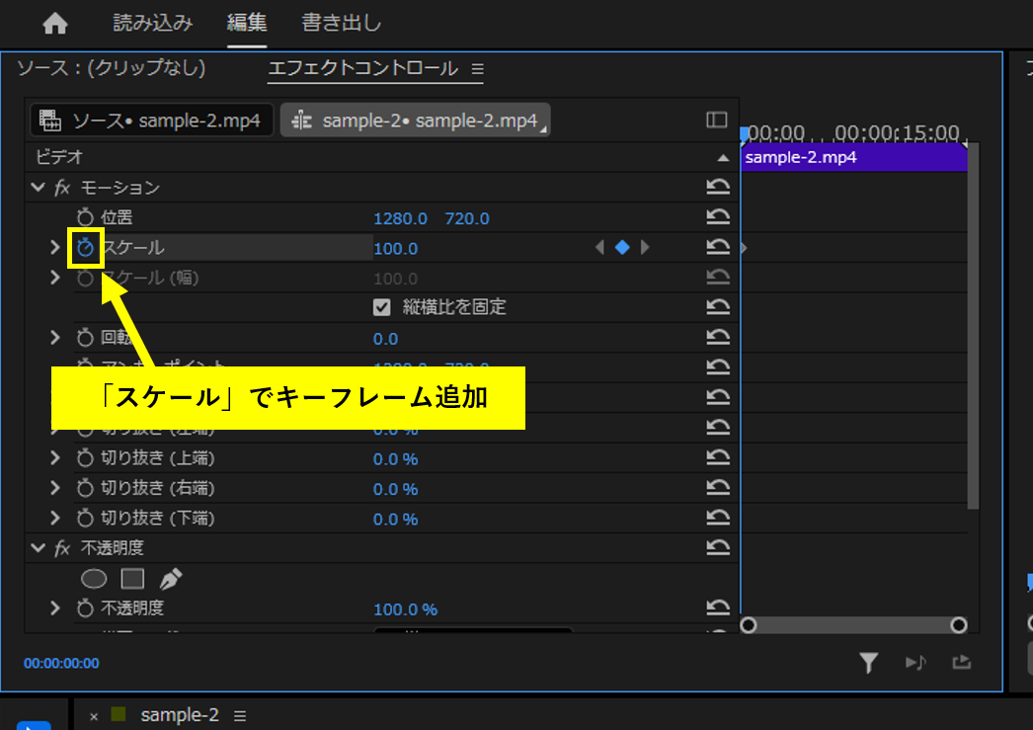
Task: Click the filter icon at the panel bottom
Action: (868, 663)
